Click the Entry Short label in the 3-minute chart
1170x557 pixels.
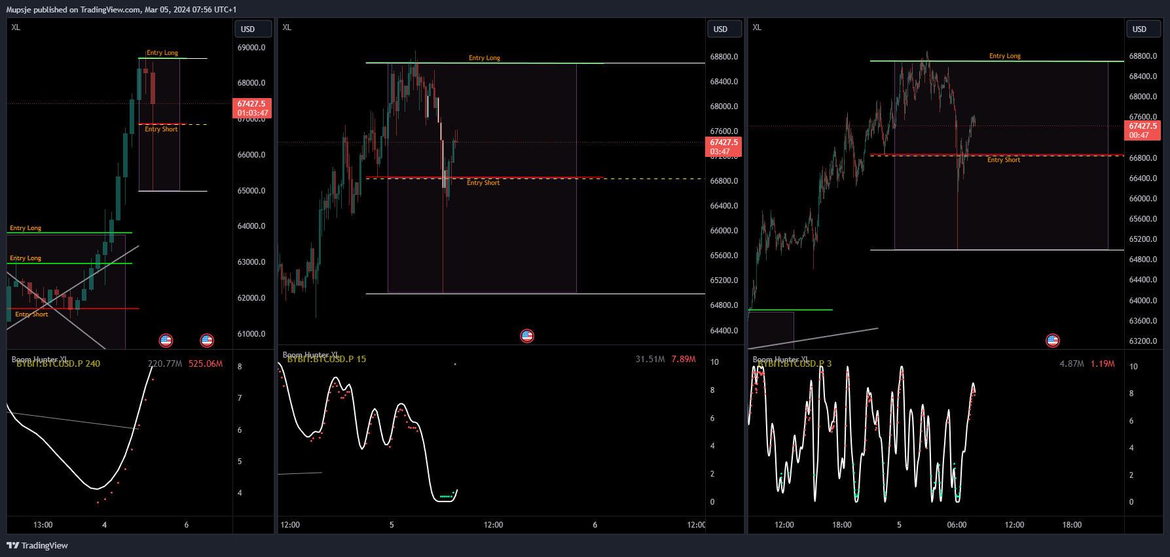(x=1004, y=160)
